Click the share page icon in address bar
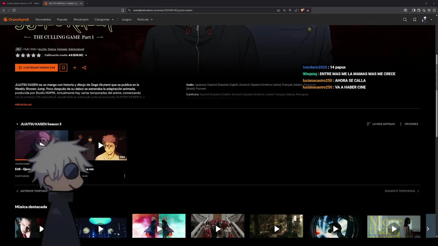Image resolution: width=438 pixels, height=246 pixels. (x=296, y=10)
